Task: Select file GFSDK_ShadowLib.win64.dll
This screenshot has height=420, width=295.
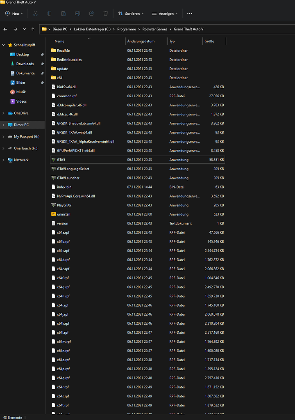Action: (79, 123)
